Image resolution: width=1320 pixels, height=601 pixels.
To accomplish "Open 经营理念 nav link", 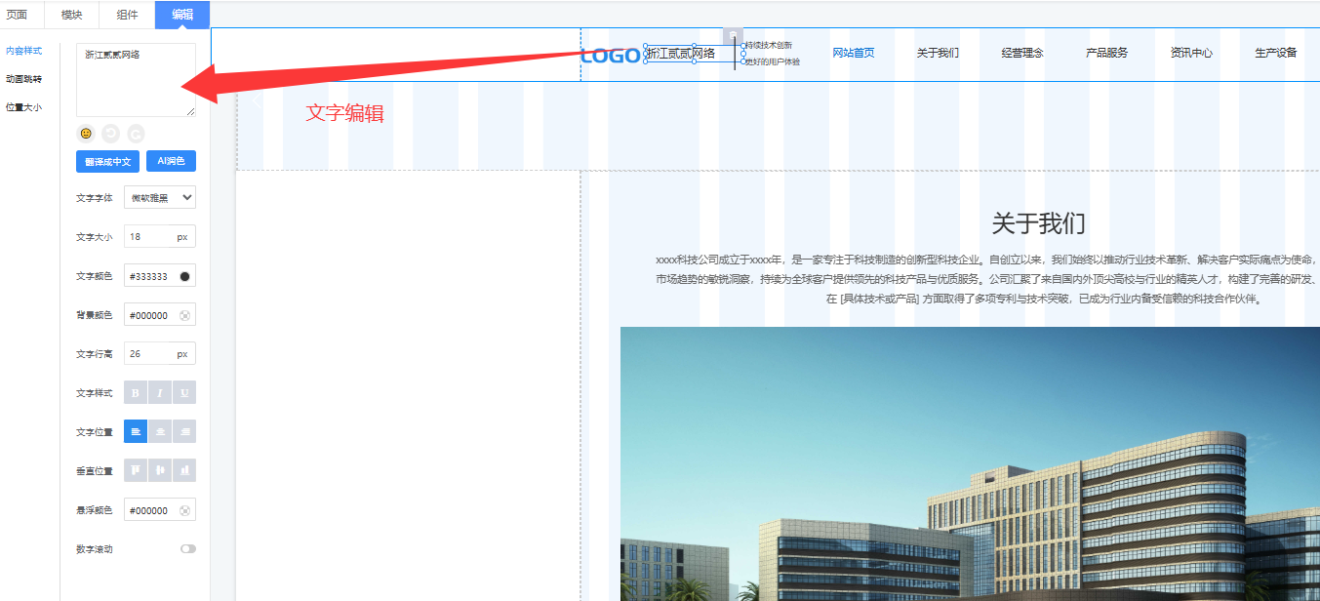I will pyautogui.click(x=1022, y=53).
